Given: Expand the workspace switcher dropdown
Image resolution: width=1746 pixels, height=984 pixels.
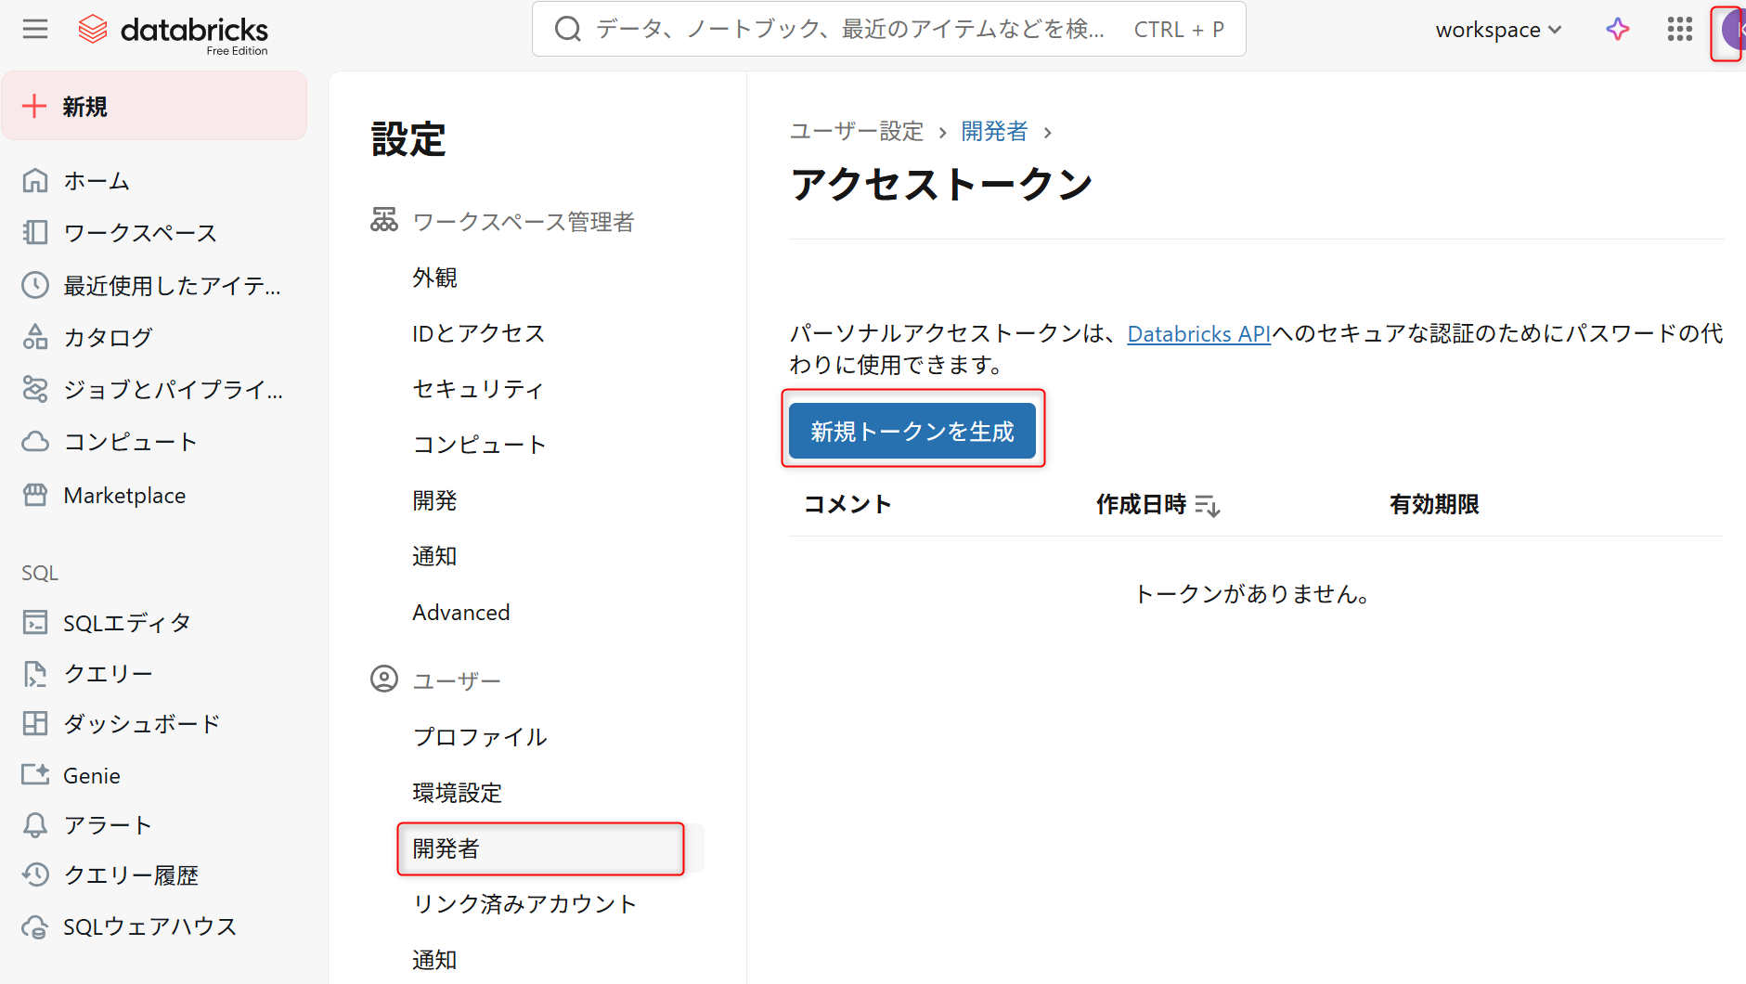Looking at the screenshot, I should (1498, 30).
